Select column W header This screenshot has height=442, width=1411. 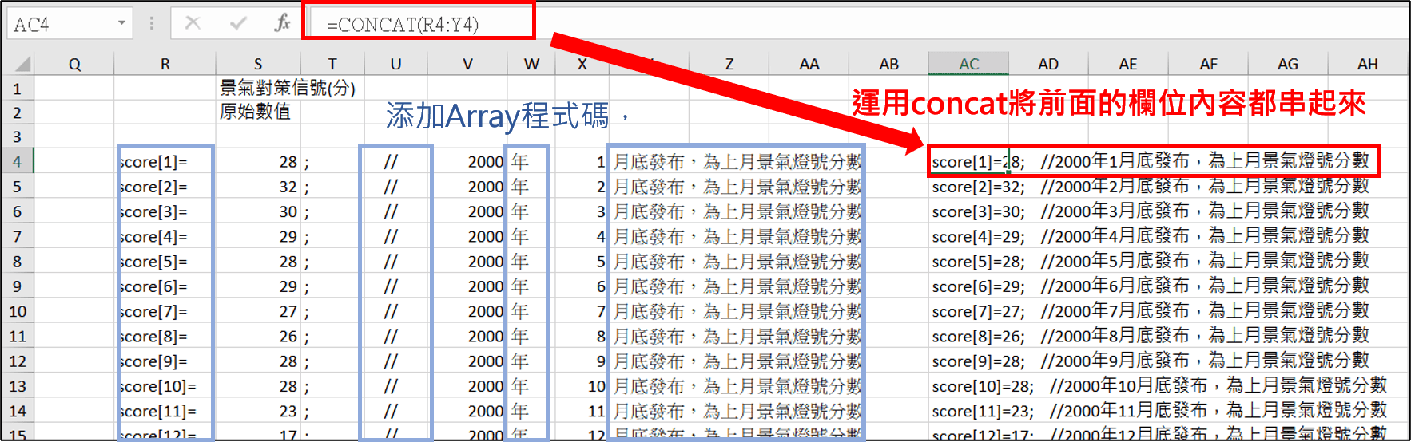pos(531,64)
